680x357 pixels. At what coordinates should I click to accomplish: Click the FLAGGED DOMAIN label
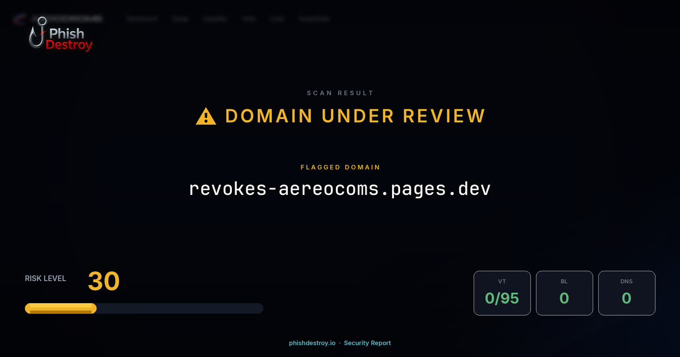(340, 167)
